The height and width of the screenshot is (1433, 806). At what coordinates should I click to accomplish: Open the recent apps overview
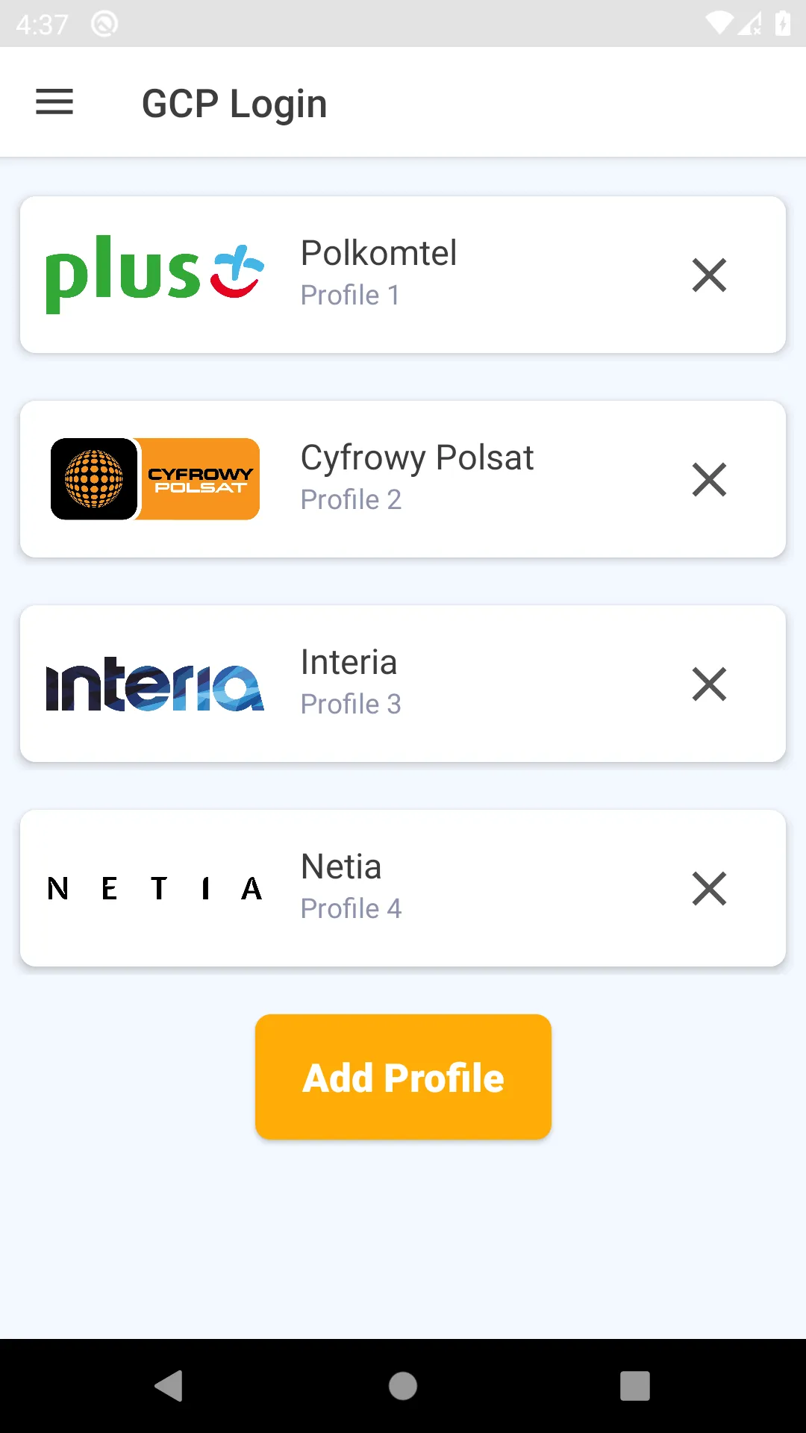[634, 1386]
